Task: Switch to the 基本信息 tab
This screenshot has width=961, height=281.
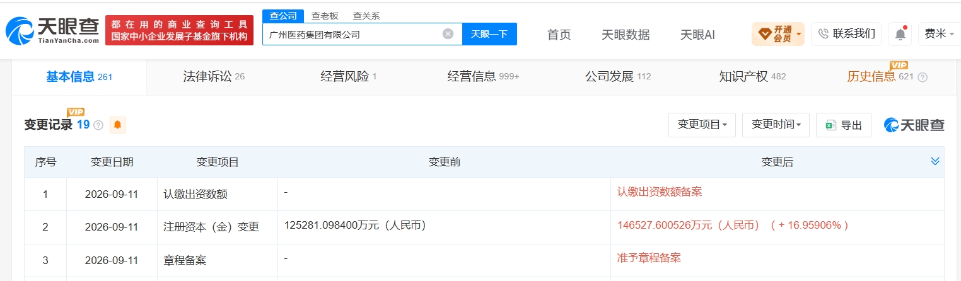Action: (x=79, y=77)
